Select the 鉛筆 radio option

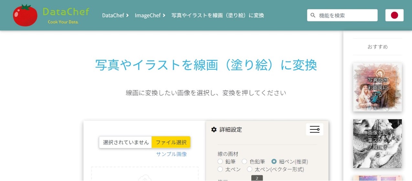point(220,161)
